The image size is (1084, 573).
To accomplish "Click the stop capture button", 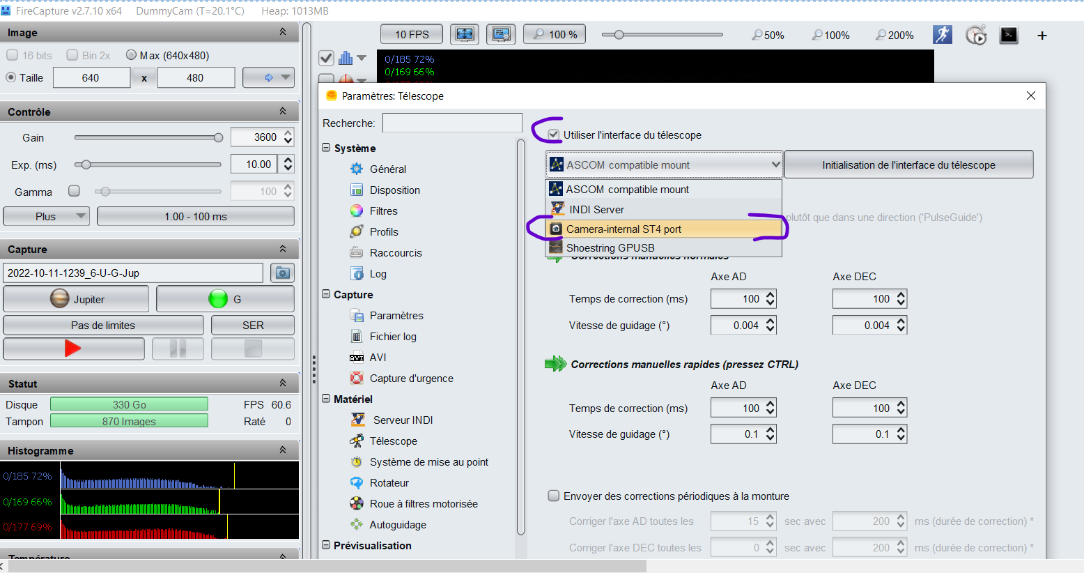I will [x=253, y=348].
